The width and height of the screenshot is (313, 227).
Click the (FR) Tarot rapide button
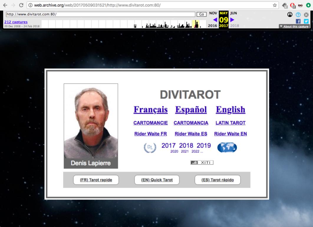tap(96, 180)
